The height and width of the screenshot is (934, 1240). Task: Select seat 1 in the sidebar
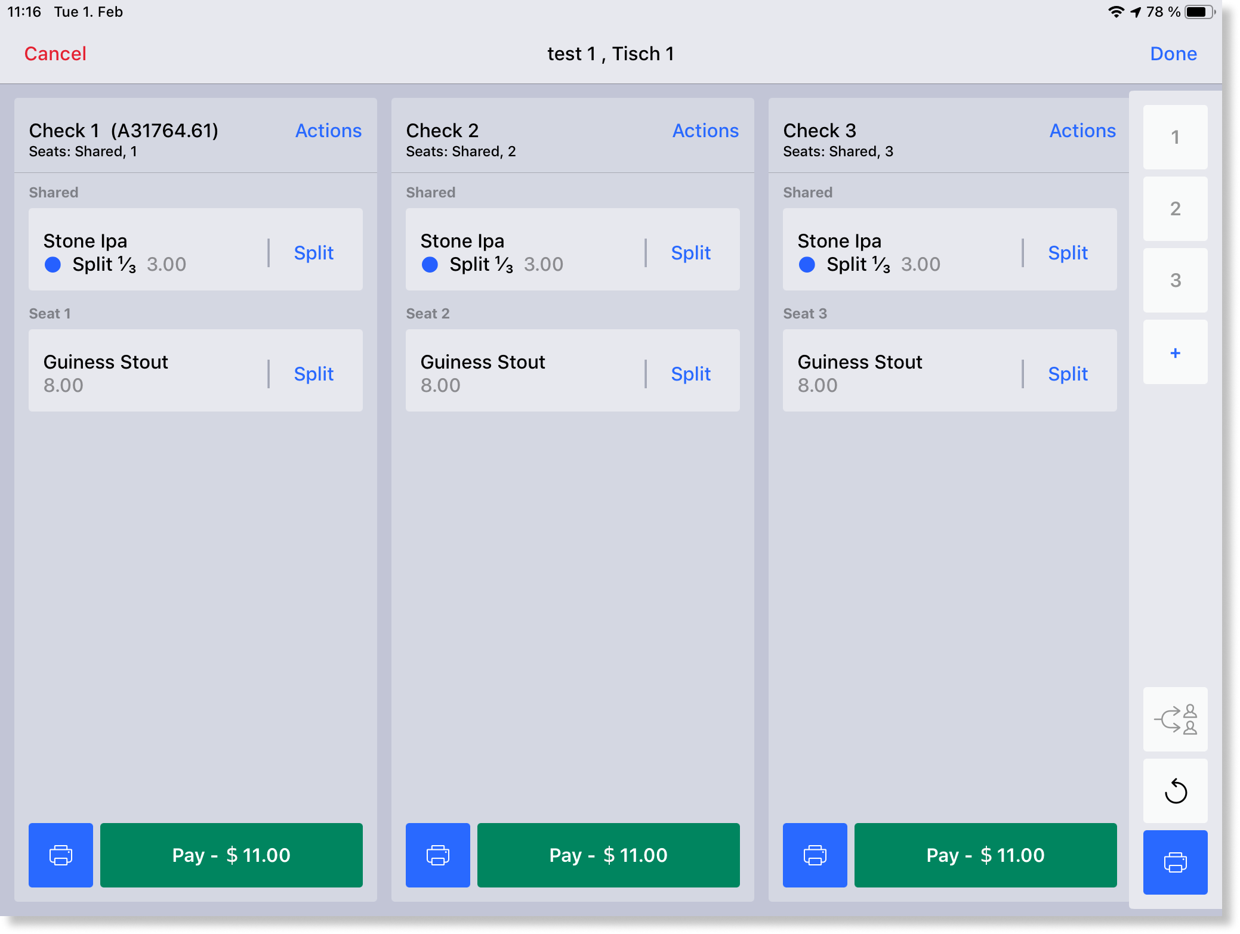click(1174, 137)
